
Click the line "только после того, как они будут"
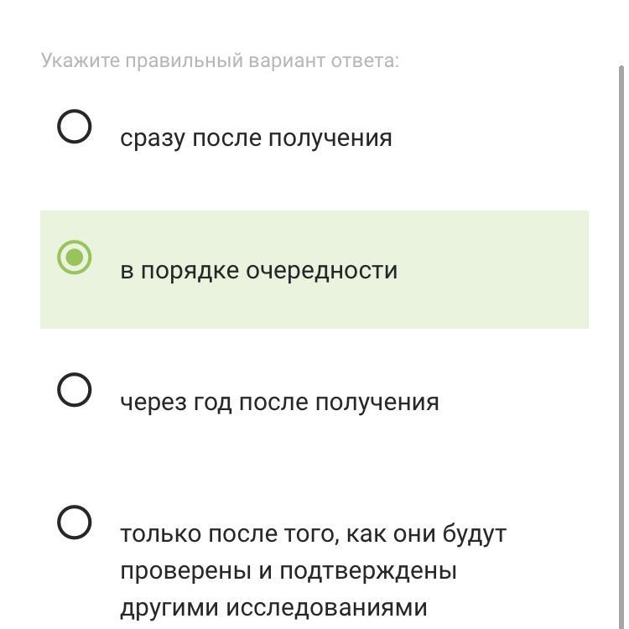[313, 533]
